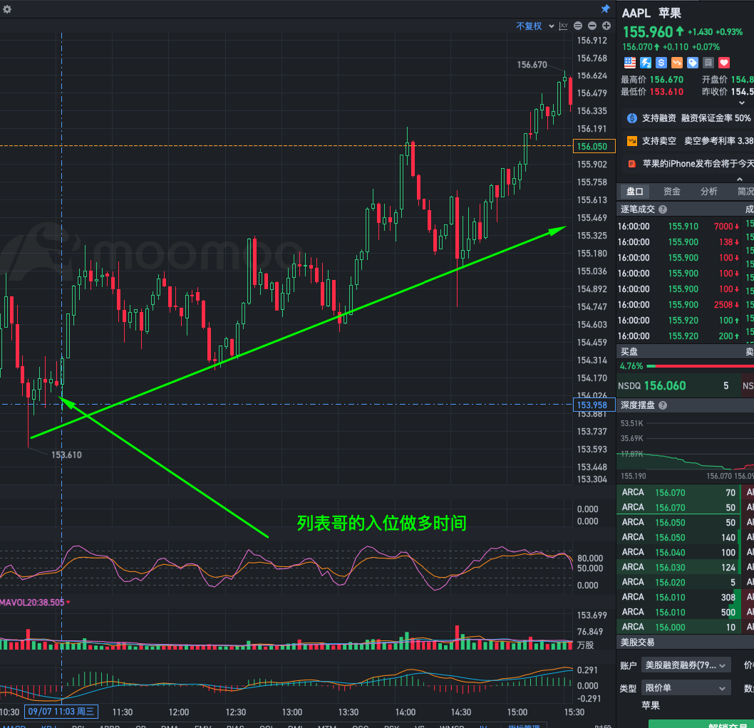Click the 156.670 high annotation on chart
The width and height of the screenshot is (754, 728).
[x=532, y=65]
